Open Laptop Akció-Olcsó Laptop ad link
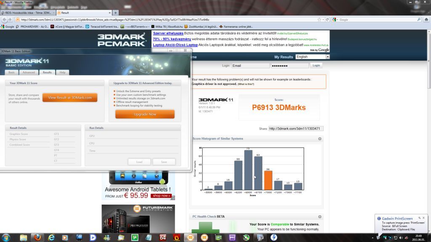The height and width of the screenshot is (242, 431). [x=176, y=45]
